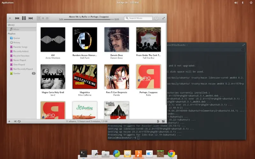Screen dimensions: 255x159
Task: Open the Magnética album cover
Action: pyautogui.click(x=85, y=77)
